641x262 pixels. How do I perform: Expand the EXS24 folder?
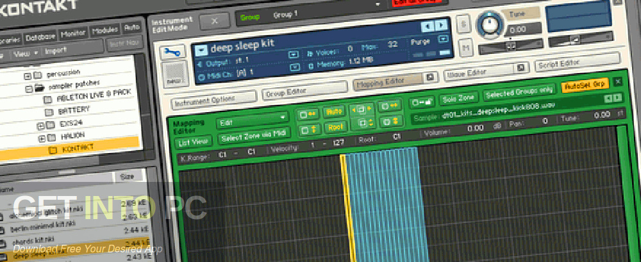point(40,125)
